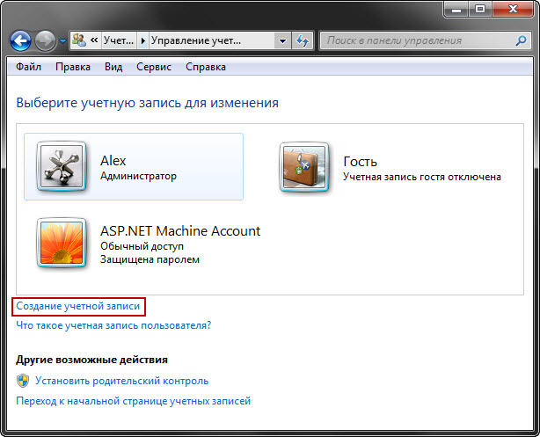The width and height of the screenshot is (540, 437).
Task: Select the Alex account name
Action: point(113,161)
